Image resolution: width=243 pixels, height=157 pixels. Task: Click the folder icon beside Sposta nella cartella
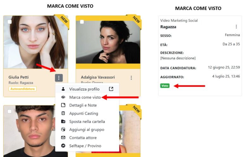point(63,121)
